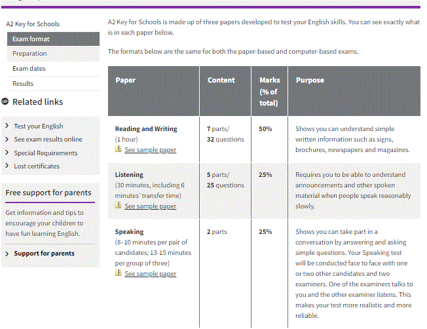Click the PDF icon beside Speaking sample paper
The width and height of the screenshot is (427, 329).
point(118,273)
